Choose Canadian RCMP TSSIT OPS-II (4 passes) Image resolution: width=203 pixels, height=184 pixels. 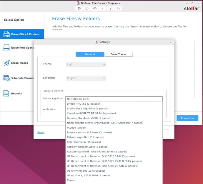point(114,113)
